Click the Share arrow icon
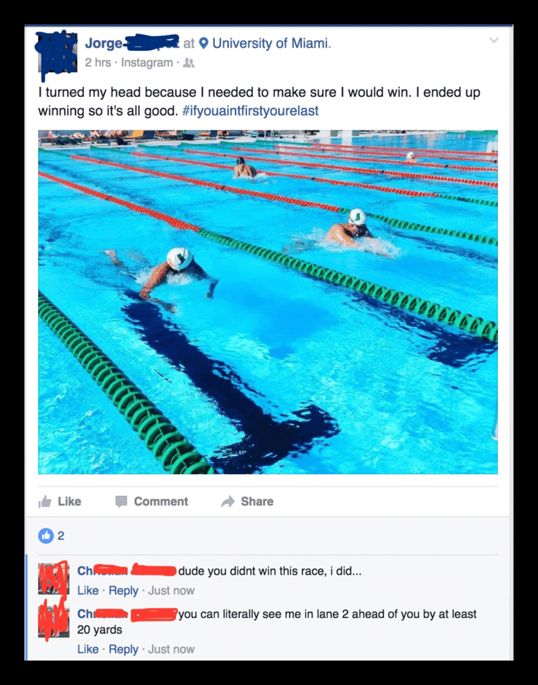Screen dimensions: 538x685 click(228, 502)
